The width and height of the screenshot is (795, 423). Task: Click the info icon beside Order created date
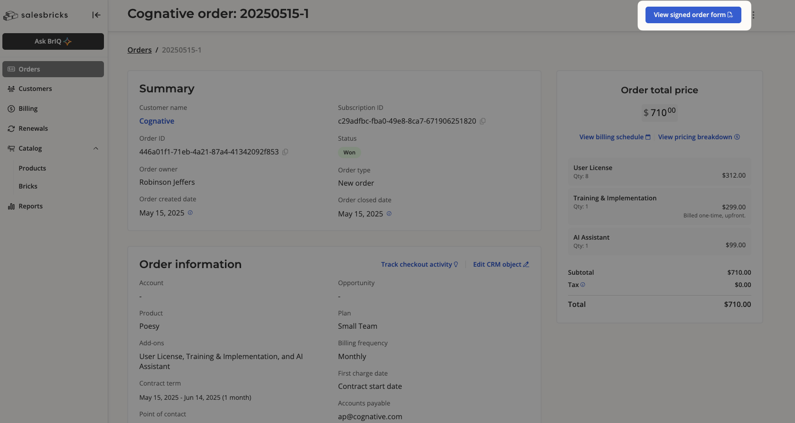[190, 213]
